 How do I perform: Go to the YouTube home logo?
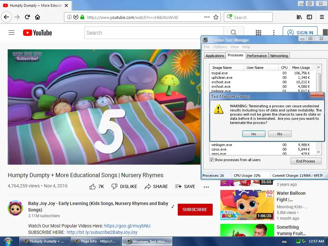(x=37, y=33)
